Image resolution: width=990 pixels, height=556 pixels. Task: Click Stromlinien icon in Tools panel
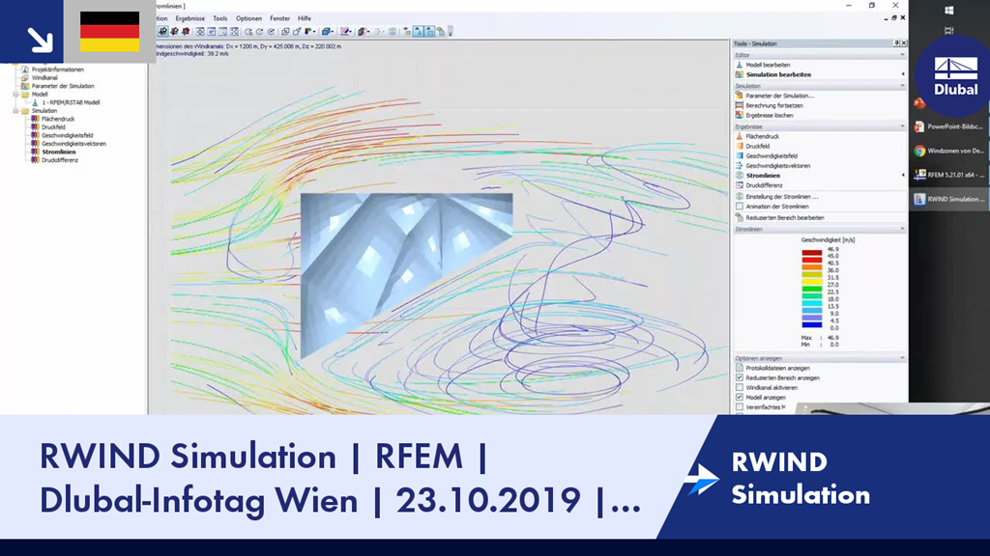(x=740, y=176)
